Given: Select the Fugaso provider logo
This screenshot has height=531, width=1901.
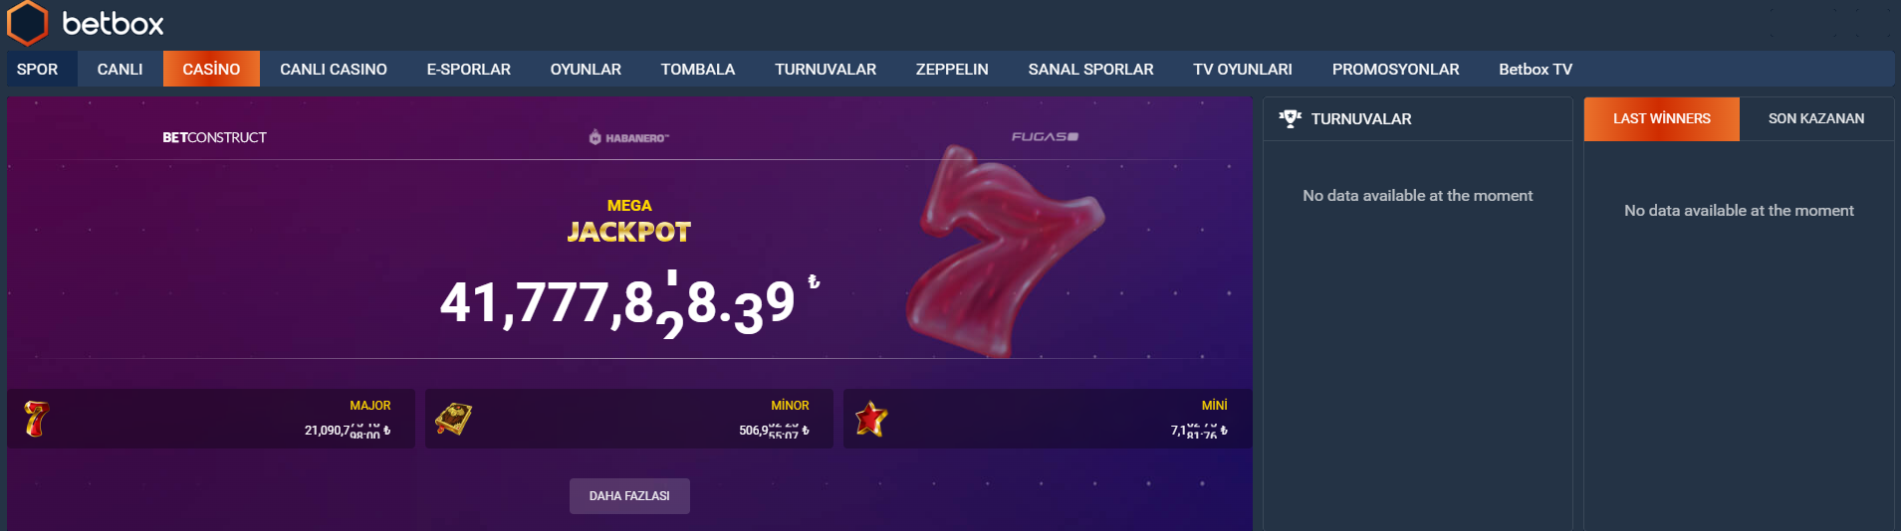Looking at the screenshot, I should 1045,136.
